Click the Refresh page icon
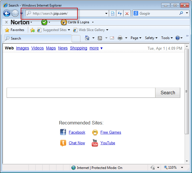Viewport: 192px width, 173px height. click(120, 13)
